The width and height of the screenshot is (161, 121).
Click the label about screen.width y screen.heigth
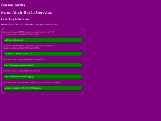tap(32, 82)
